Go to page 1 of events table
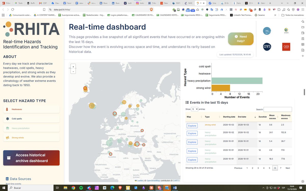 pyautogui.click(x=247, y=168)
